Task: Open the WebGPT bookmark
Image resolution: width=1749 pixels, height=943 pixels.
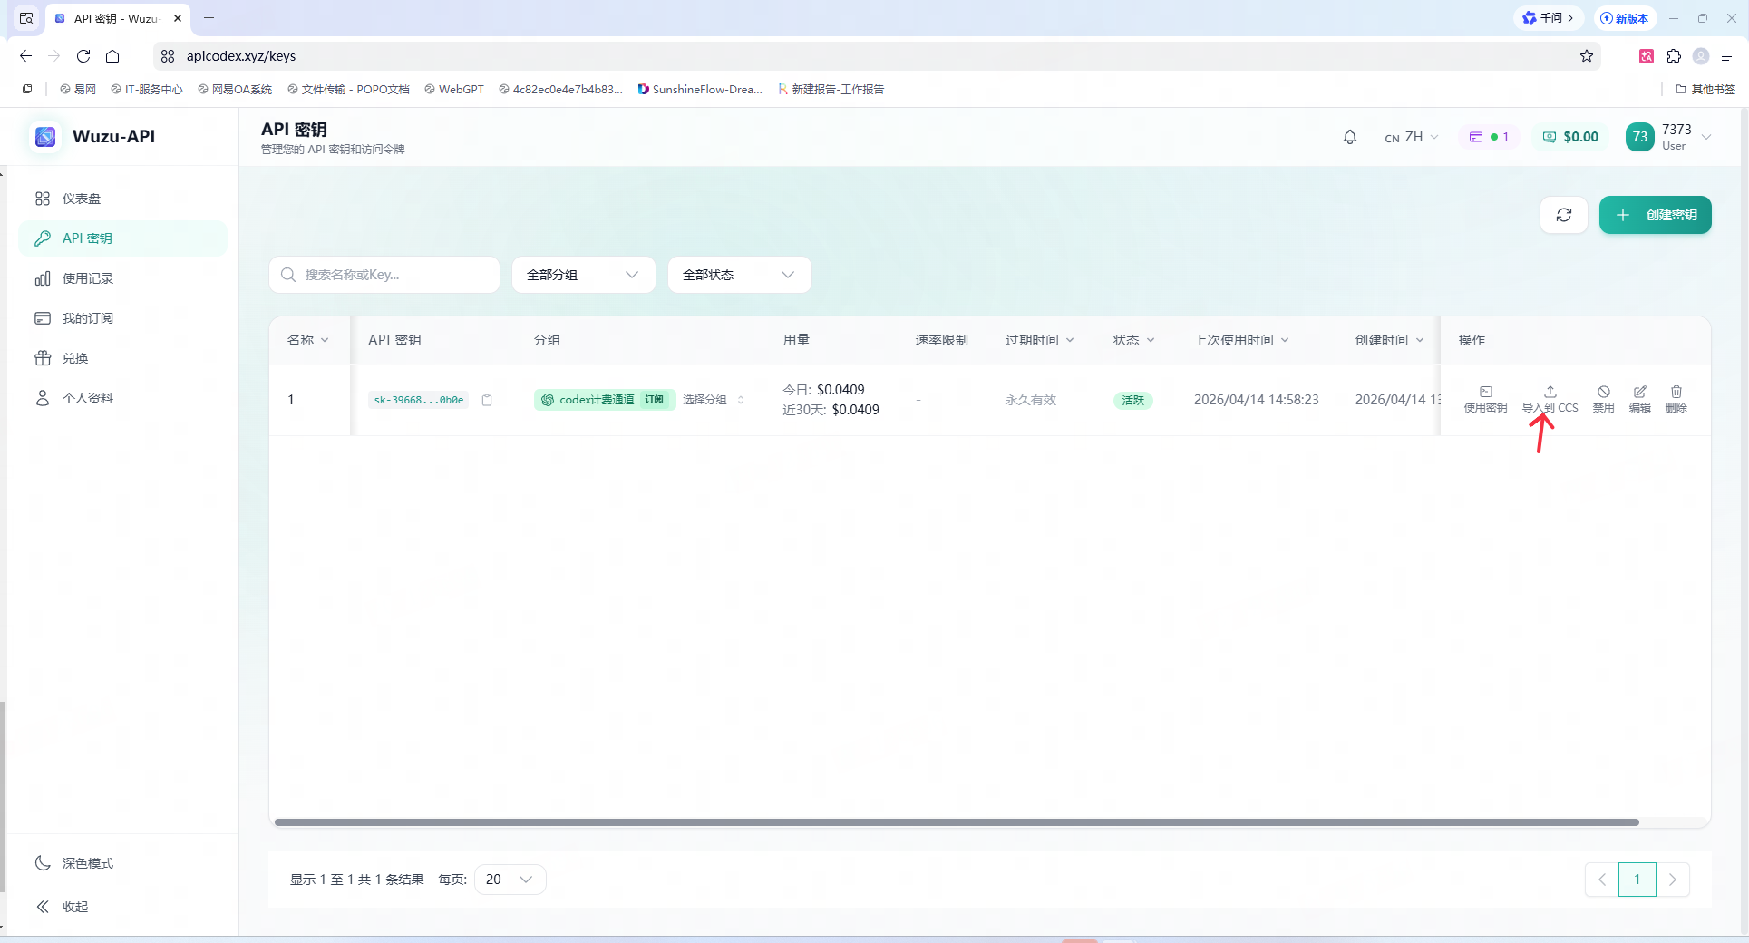Action: point(453,89)
